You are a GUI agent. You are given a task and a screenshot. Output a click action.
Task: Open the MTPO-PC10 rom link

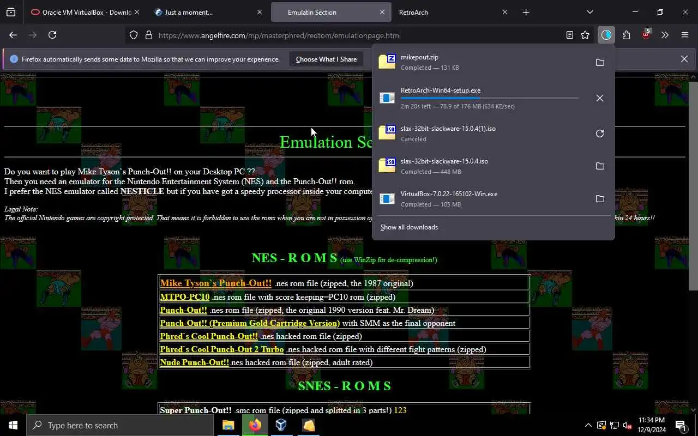(184, 297)
